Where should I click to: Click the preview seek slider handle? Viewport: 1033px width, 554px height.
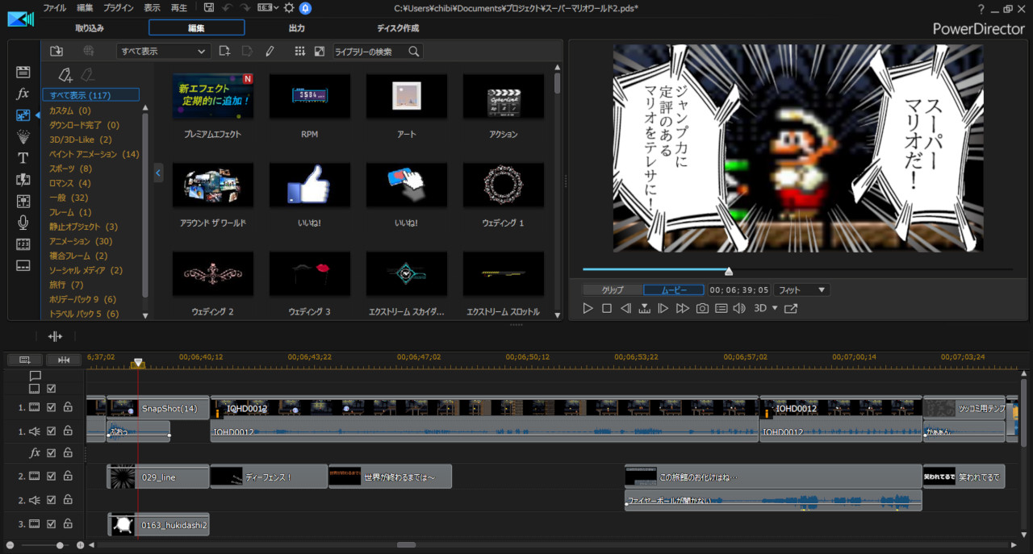[x=729, y=271]
